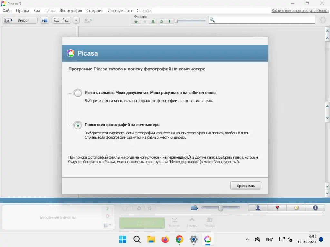Click the thumbnail zoom picture icon
The height and width of the screenshot is (247, 330).
[x=194, y=208]
